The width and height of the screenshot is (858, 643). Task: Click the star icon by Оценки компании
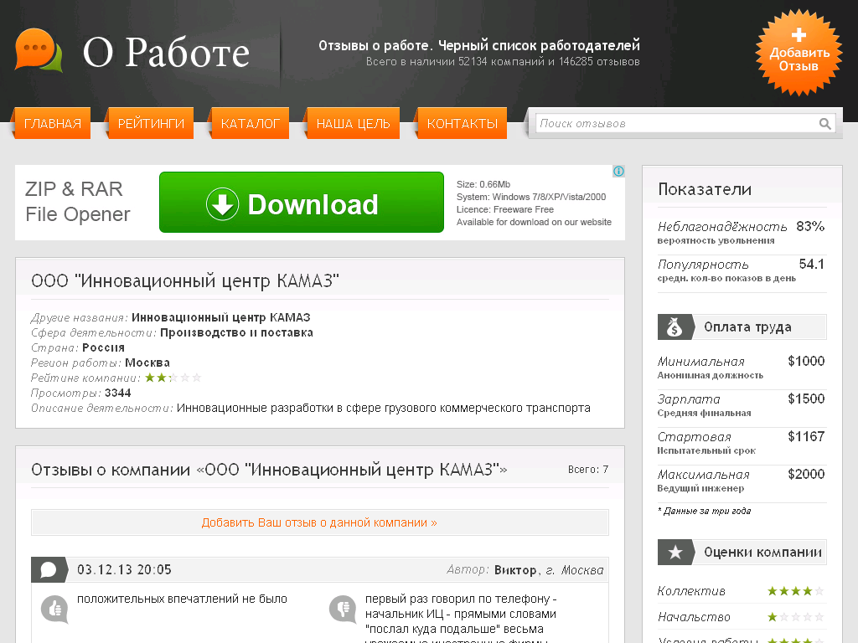click(x=675, y=553)
